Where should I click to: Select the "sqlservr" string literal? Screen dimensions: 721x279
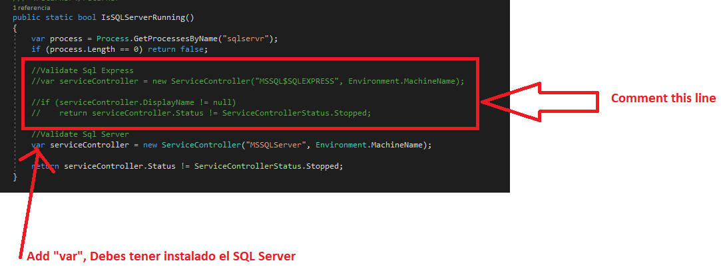point(246,39)
